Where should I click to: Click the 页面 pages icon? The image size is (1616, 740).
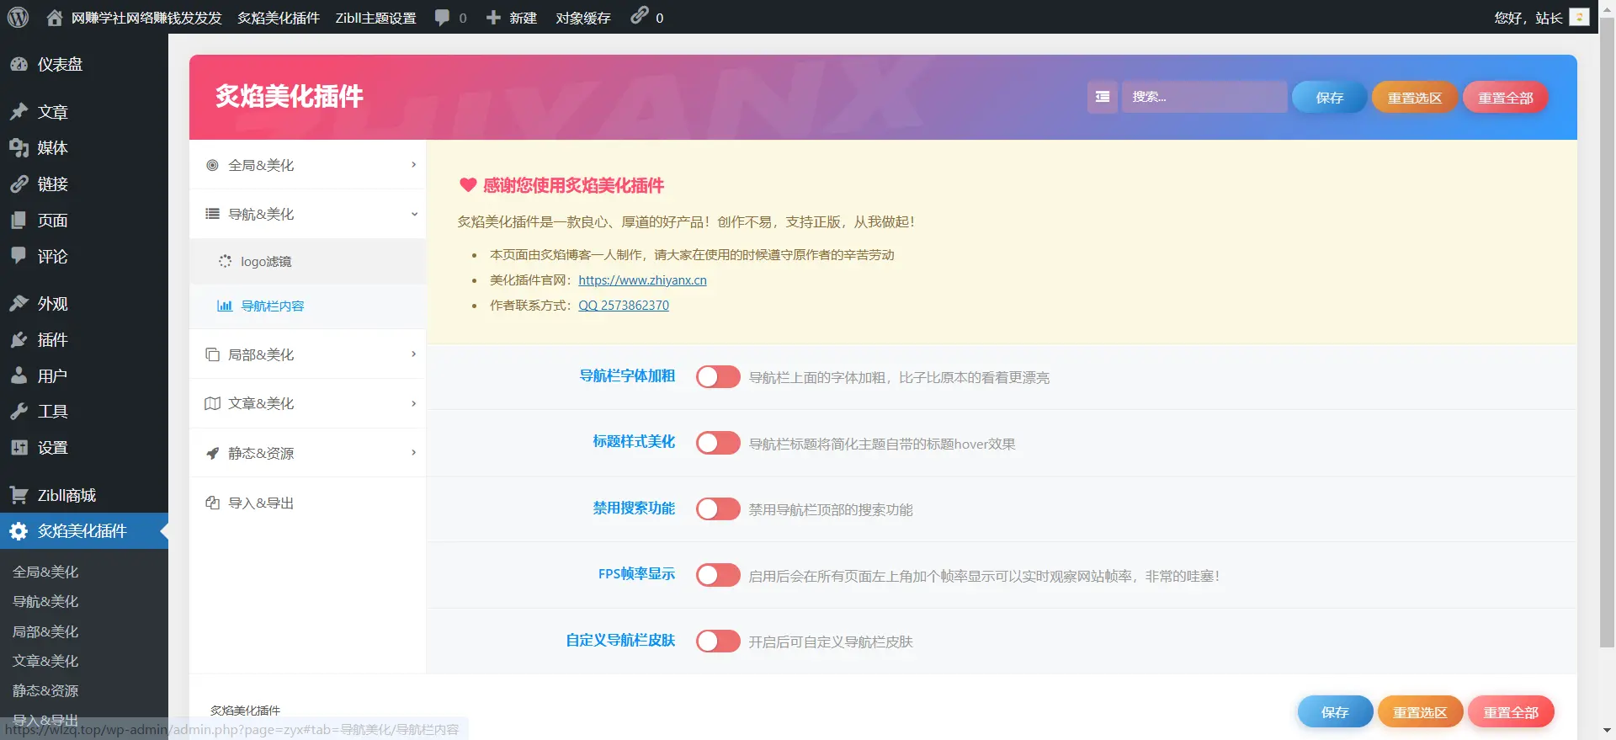[x=19, y=221]
